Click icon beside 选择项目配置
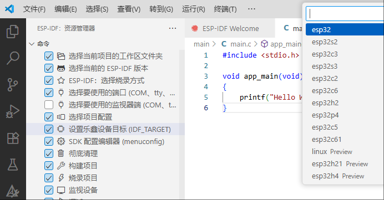Viewport: 384px width, 200px height. tap(61, 117)
